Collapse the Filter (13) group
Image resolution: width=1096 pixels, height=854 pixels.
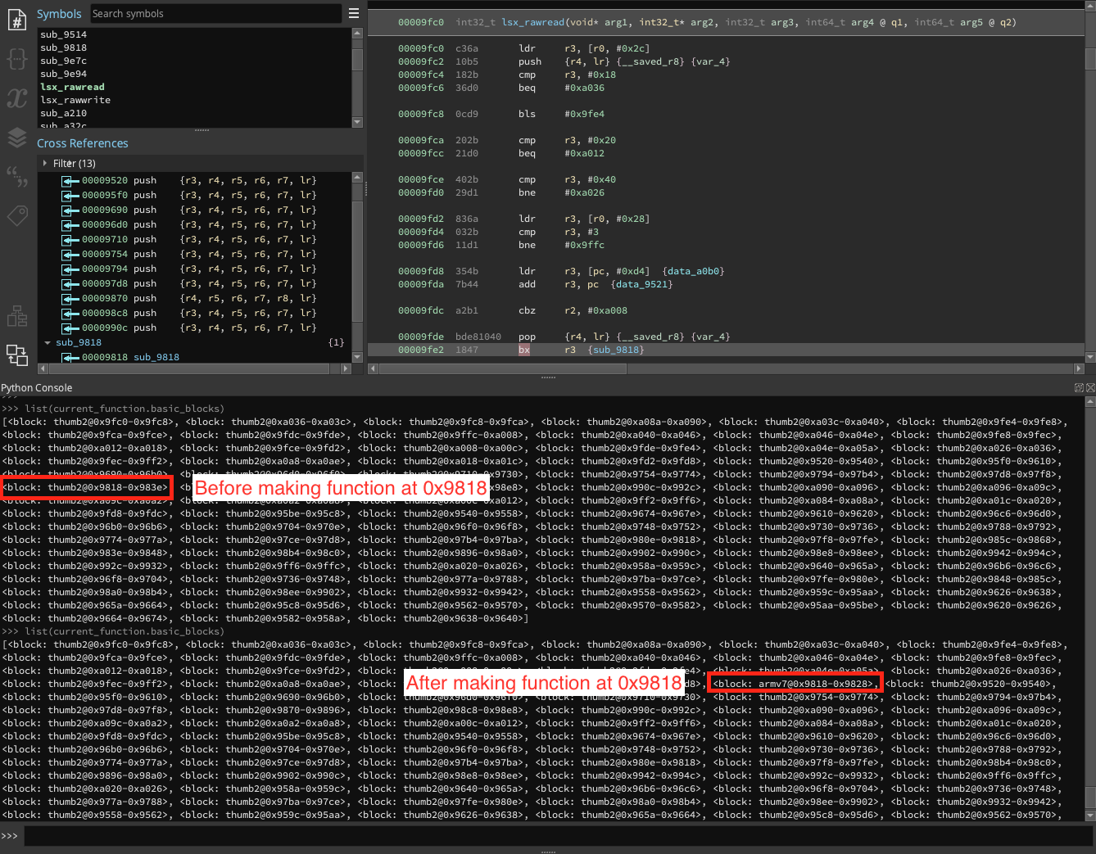point(45,163)
